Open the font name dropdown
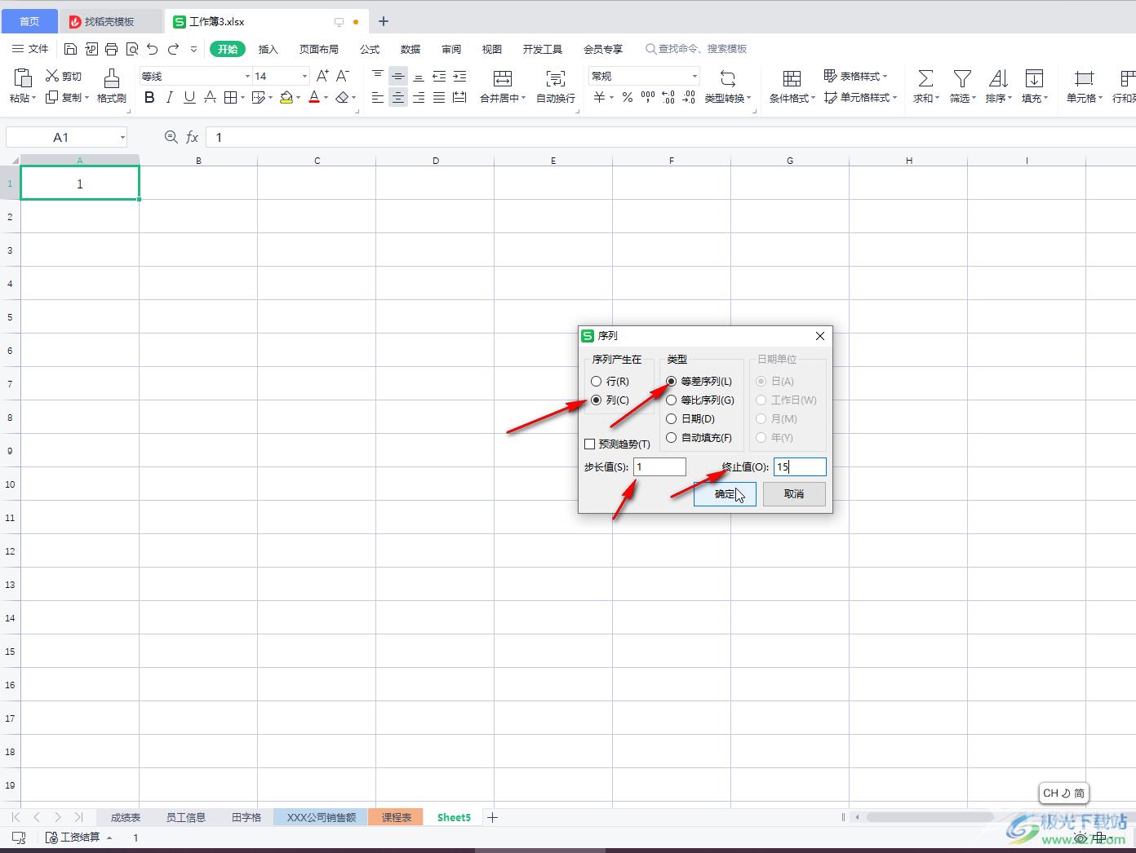This screenshot has height=853, width=1136. (x=247, y=76)
